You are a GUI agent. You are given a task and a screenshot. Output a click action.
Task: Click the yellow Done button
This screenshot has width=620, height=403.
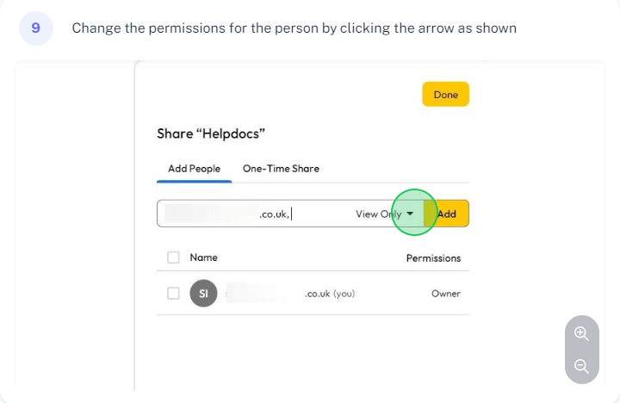point(446,95)
